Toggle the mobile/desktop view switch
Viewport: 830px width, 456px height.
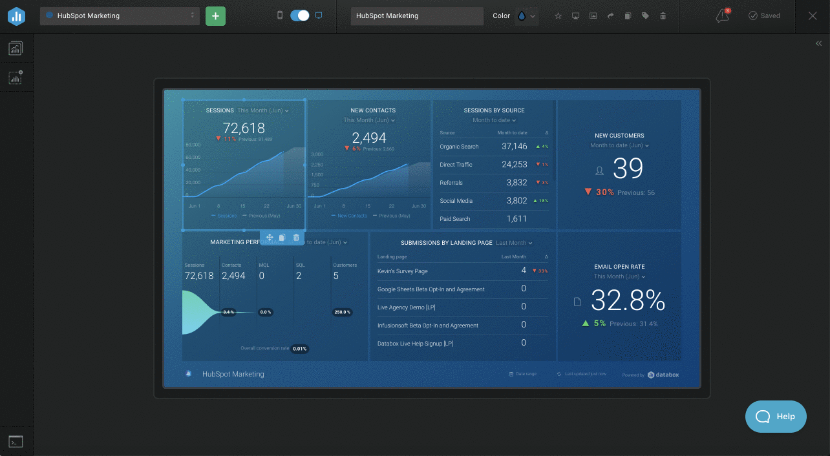[x=300, y=16]
